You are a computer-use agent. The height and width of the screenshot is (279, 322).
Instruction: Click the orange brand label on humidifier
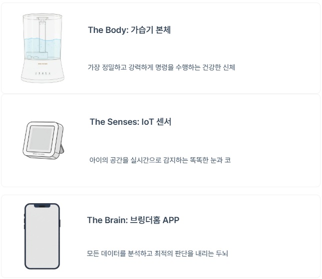pos(42,64)
